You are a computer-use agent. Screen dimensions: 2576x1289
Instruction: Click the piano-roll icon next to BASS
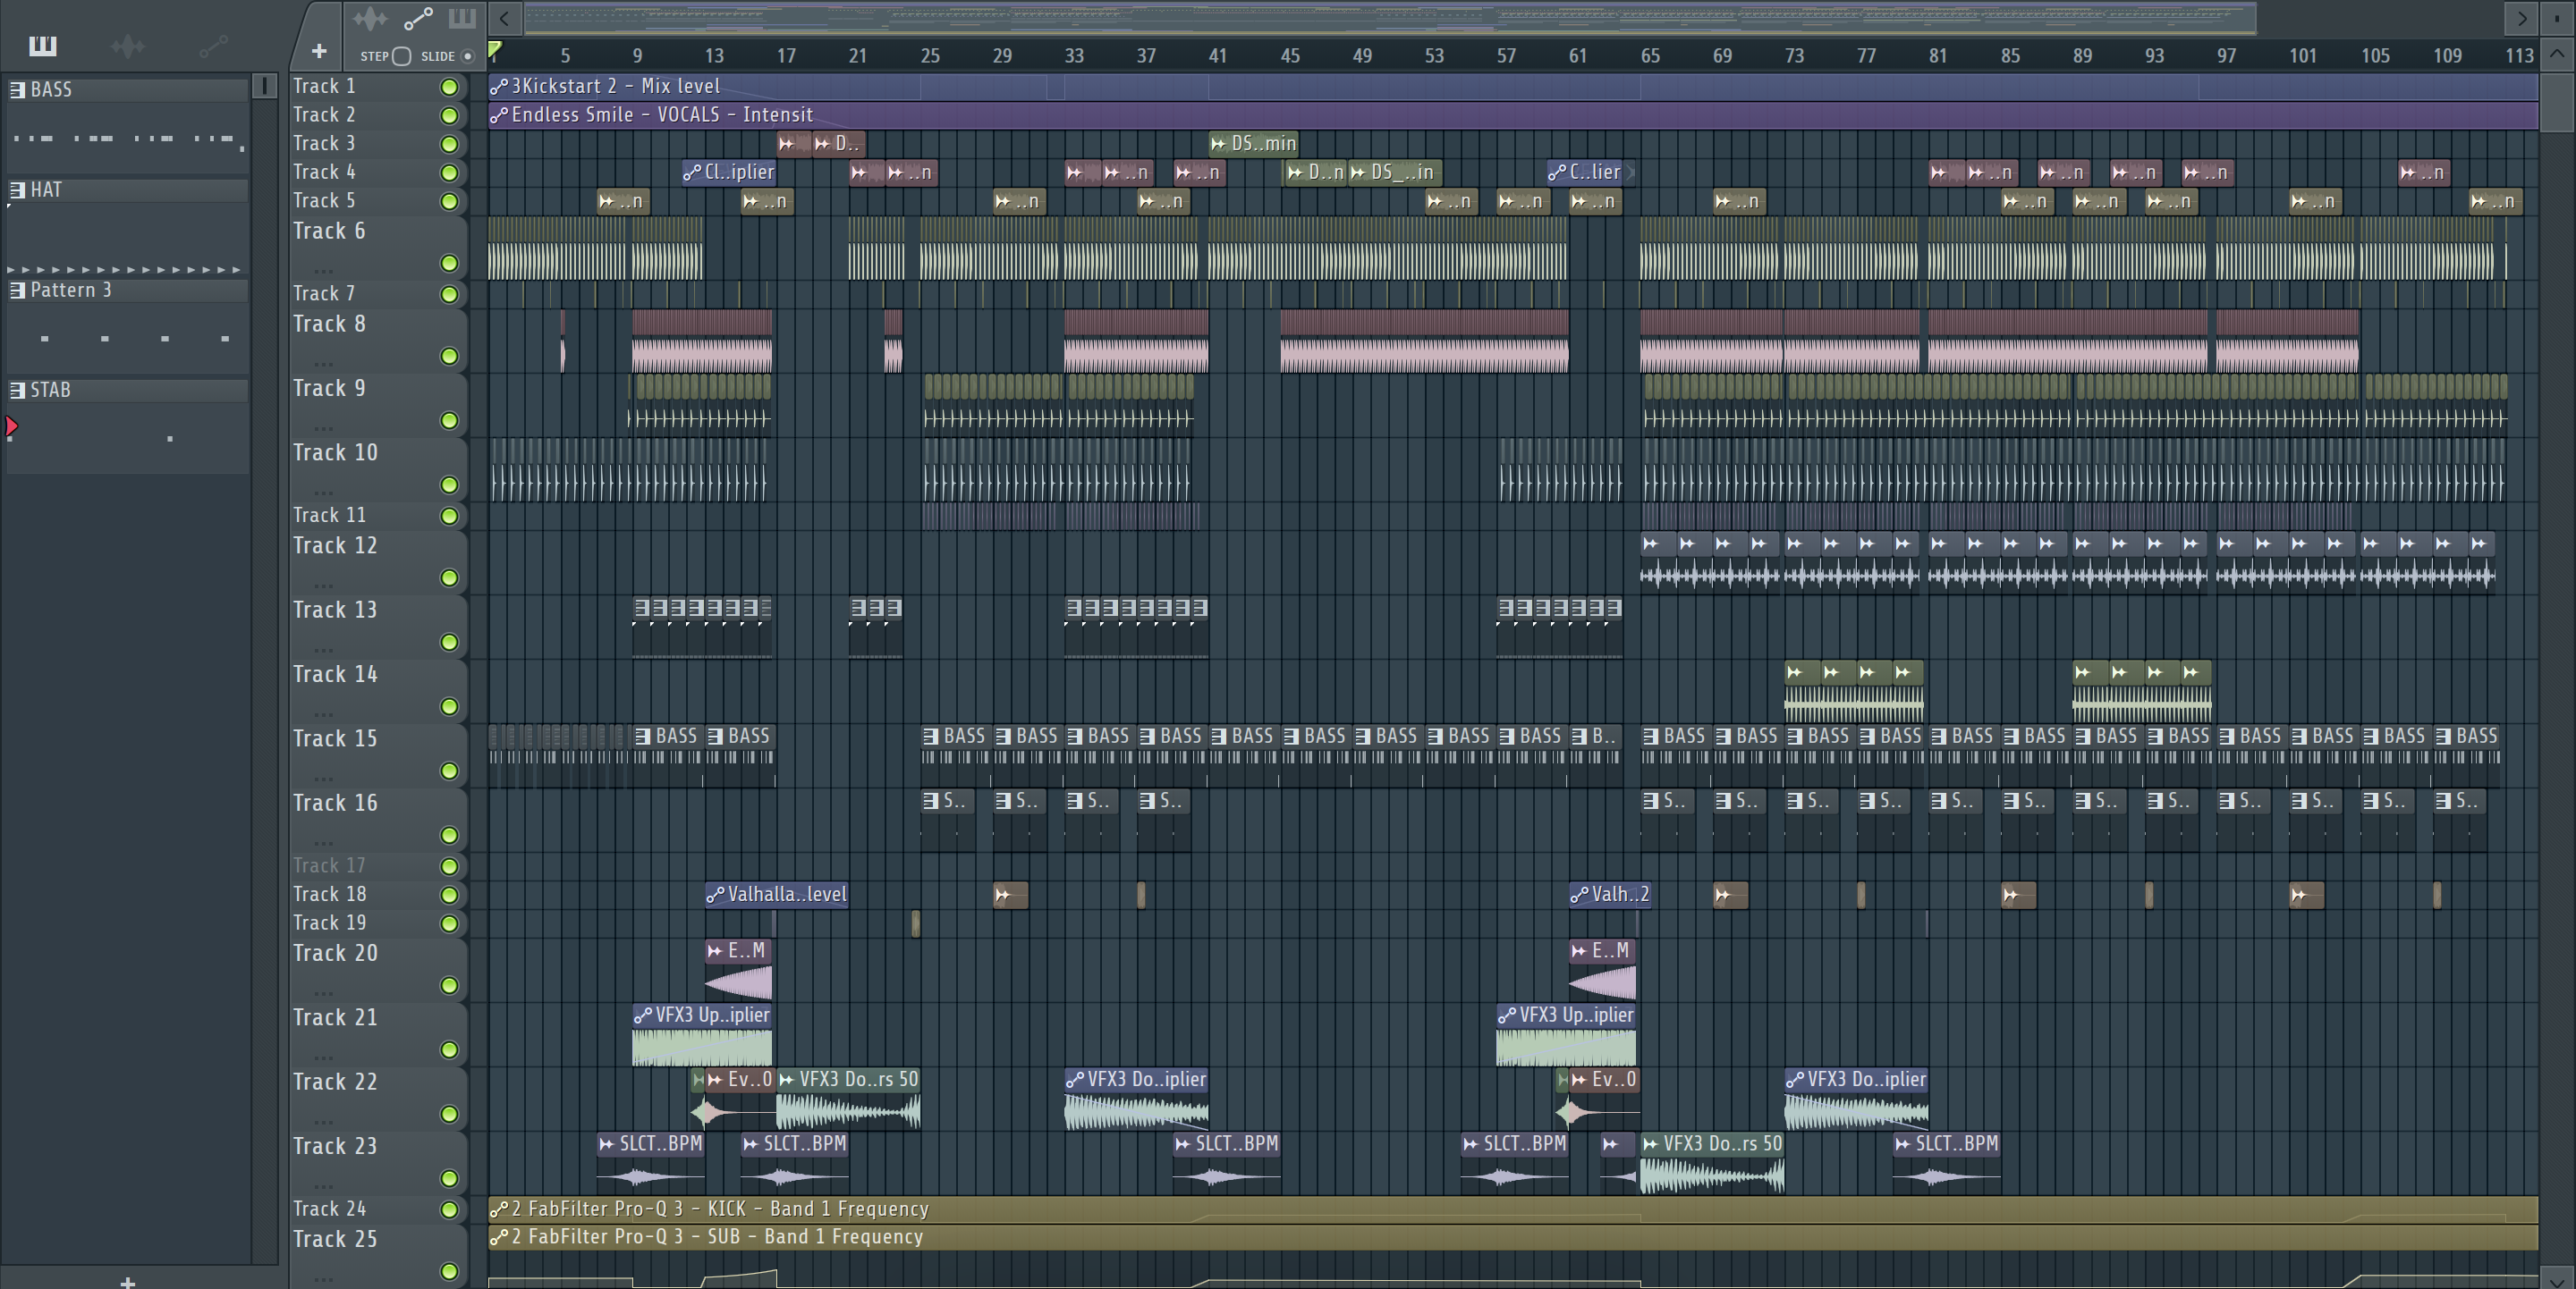click(17, 88)
